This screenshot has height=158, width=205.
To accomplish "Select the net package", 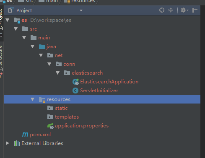I will [59, 55].
